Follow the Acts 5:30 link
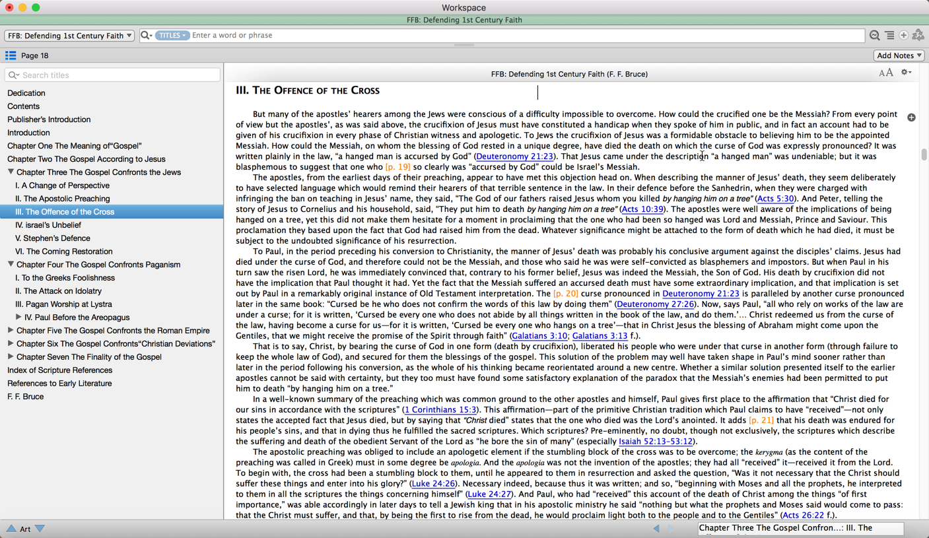The width and height of the screenshot is (929, 538). (x=775, y=199)
